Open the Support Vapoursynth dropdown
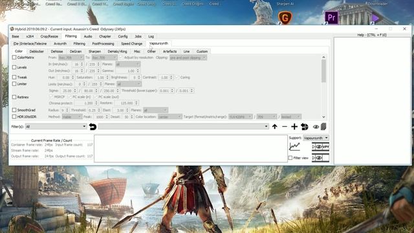 (x=316, y=138)
